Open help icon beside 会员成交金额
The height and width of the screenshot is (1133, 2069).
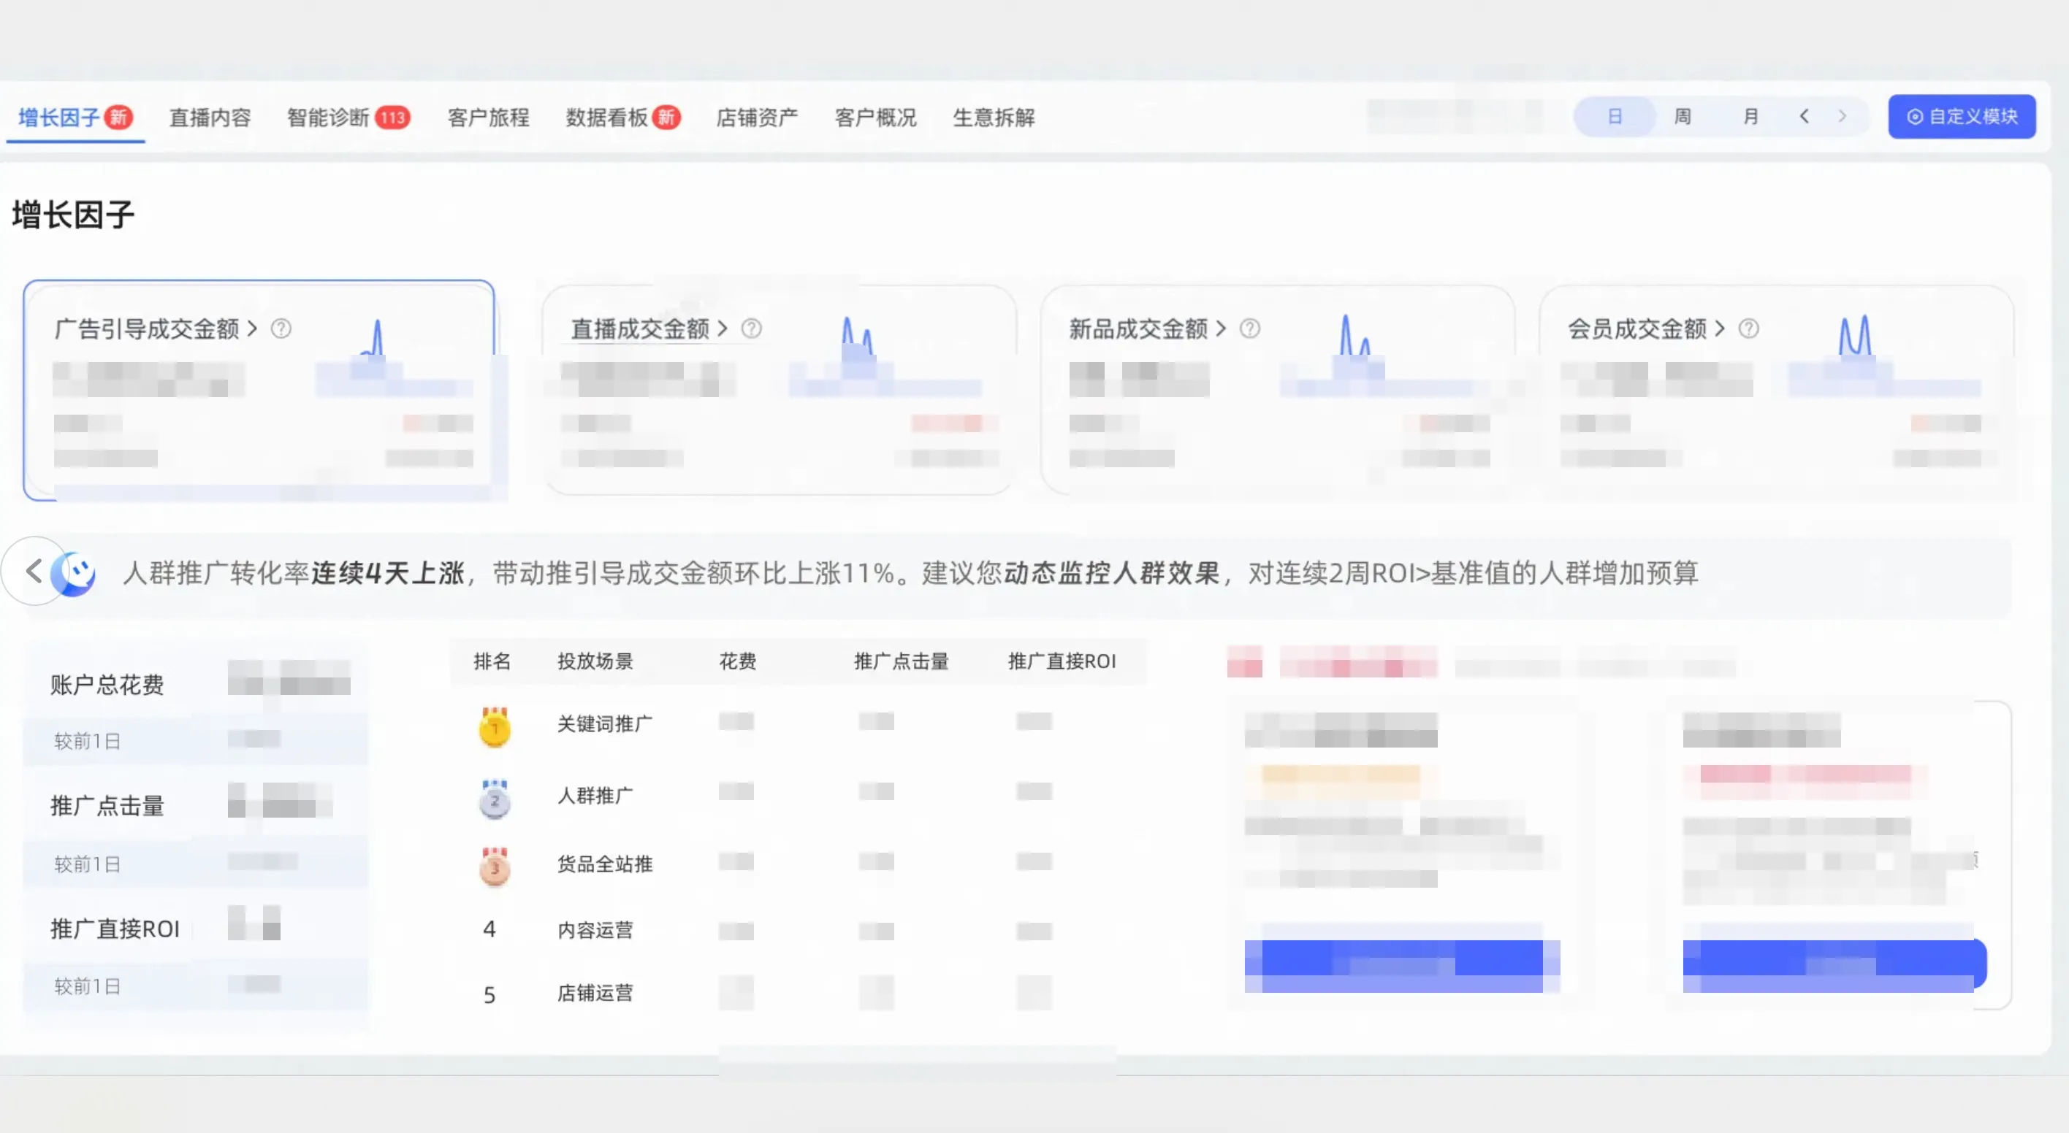(x=1748, y=329)
